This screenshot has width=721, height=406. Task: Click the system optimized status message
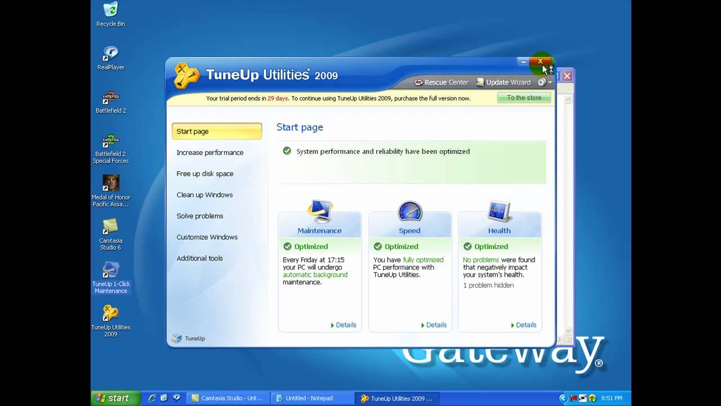pyautogui.click(x=383, y=151)
